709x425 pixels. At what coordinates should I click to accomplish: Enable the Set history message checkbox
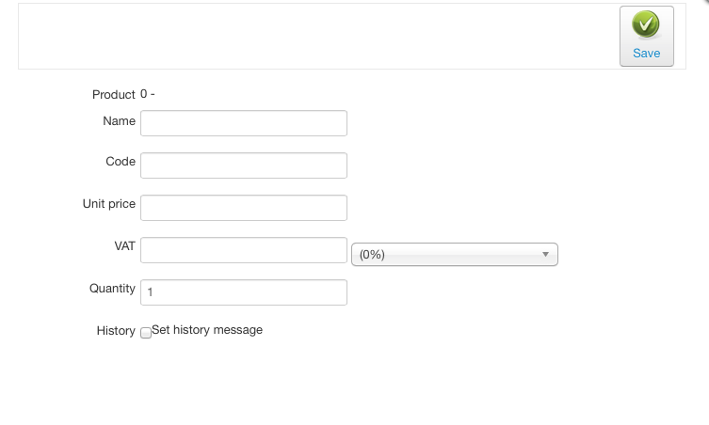pyautogui.click(x=146, y=332)
